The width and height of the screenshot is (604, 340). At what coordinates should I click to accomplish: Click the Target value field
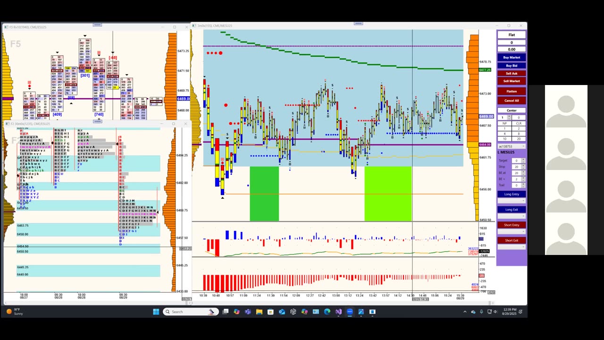516,161
